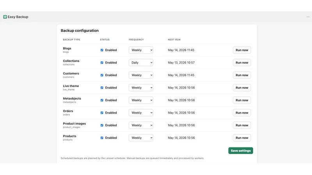The width and height of the screenshot is (312, 175).
Task: Click the Easy Backup shield logo icon
Action: [x=5, y=17]
